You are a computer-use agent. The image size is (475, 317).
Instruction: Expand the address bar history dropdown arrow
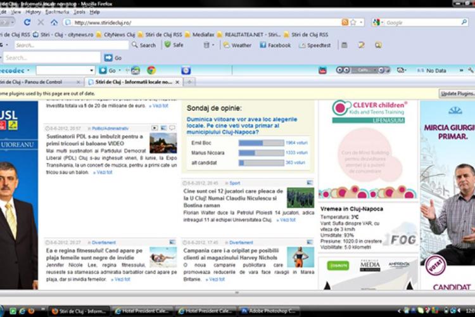[x=361, y=22]
